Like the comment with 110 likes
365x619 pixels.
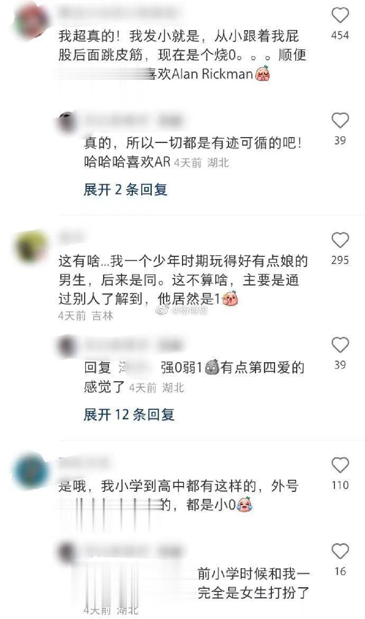(x=340, y=465)
